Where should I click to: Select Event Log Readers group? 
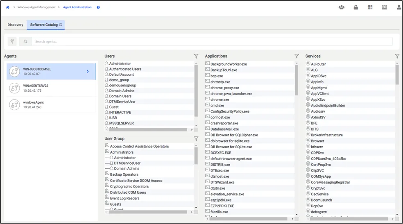[x=125, y=198]
